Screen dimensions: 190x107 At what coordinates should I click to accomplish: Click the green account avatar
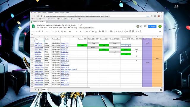(x=160, y=26)
